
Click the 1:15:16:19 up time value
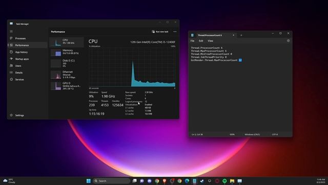point(97,114)
